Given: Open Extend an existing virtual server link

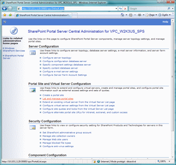Looking at the screenshot, I should coord(78,102).
